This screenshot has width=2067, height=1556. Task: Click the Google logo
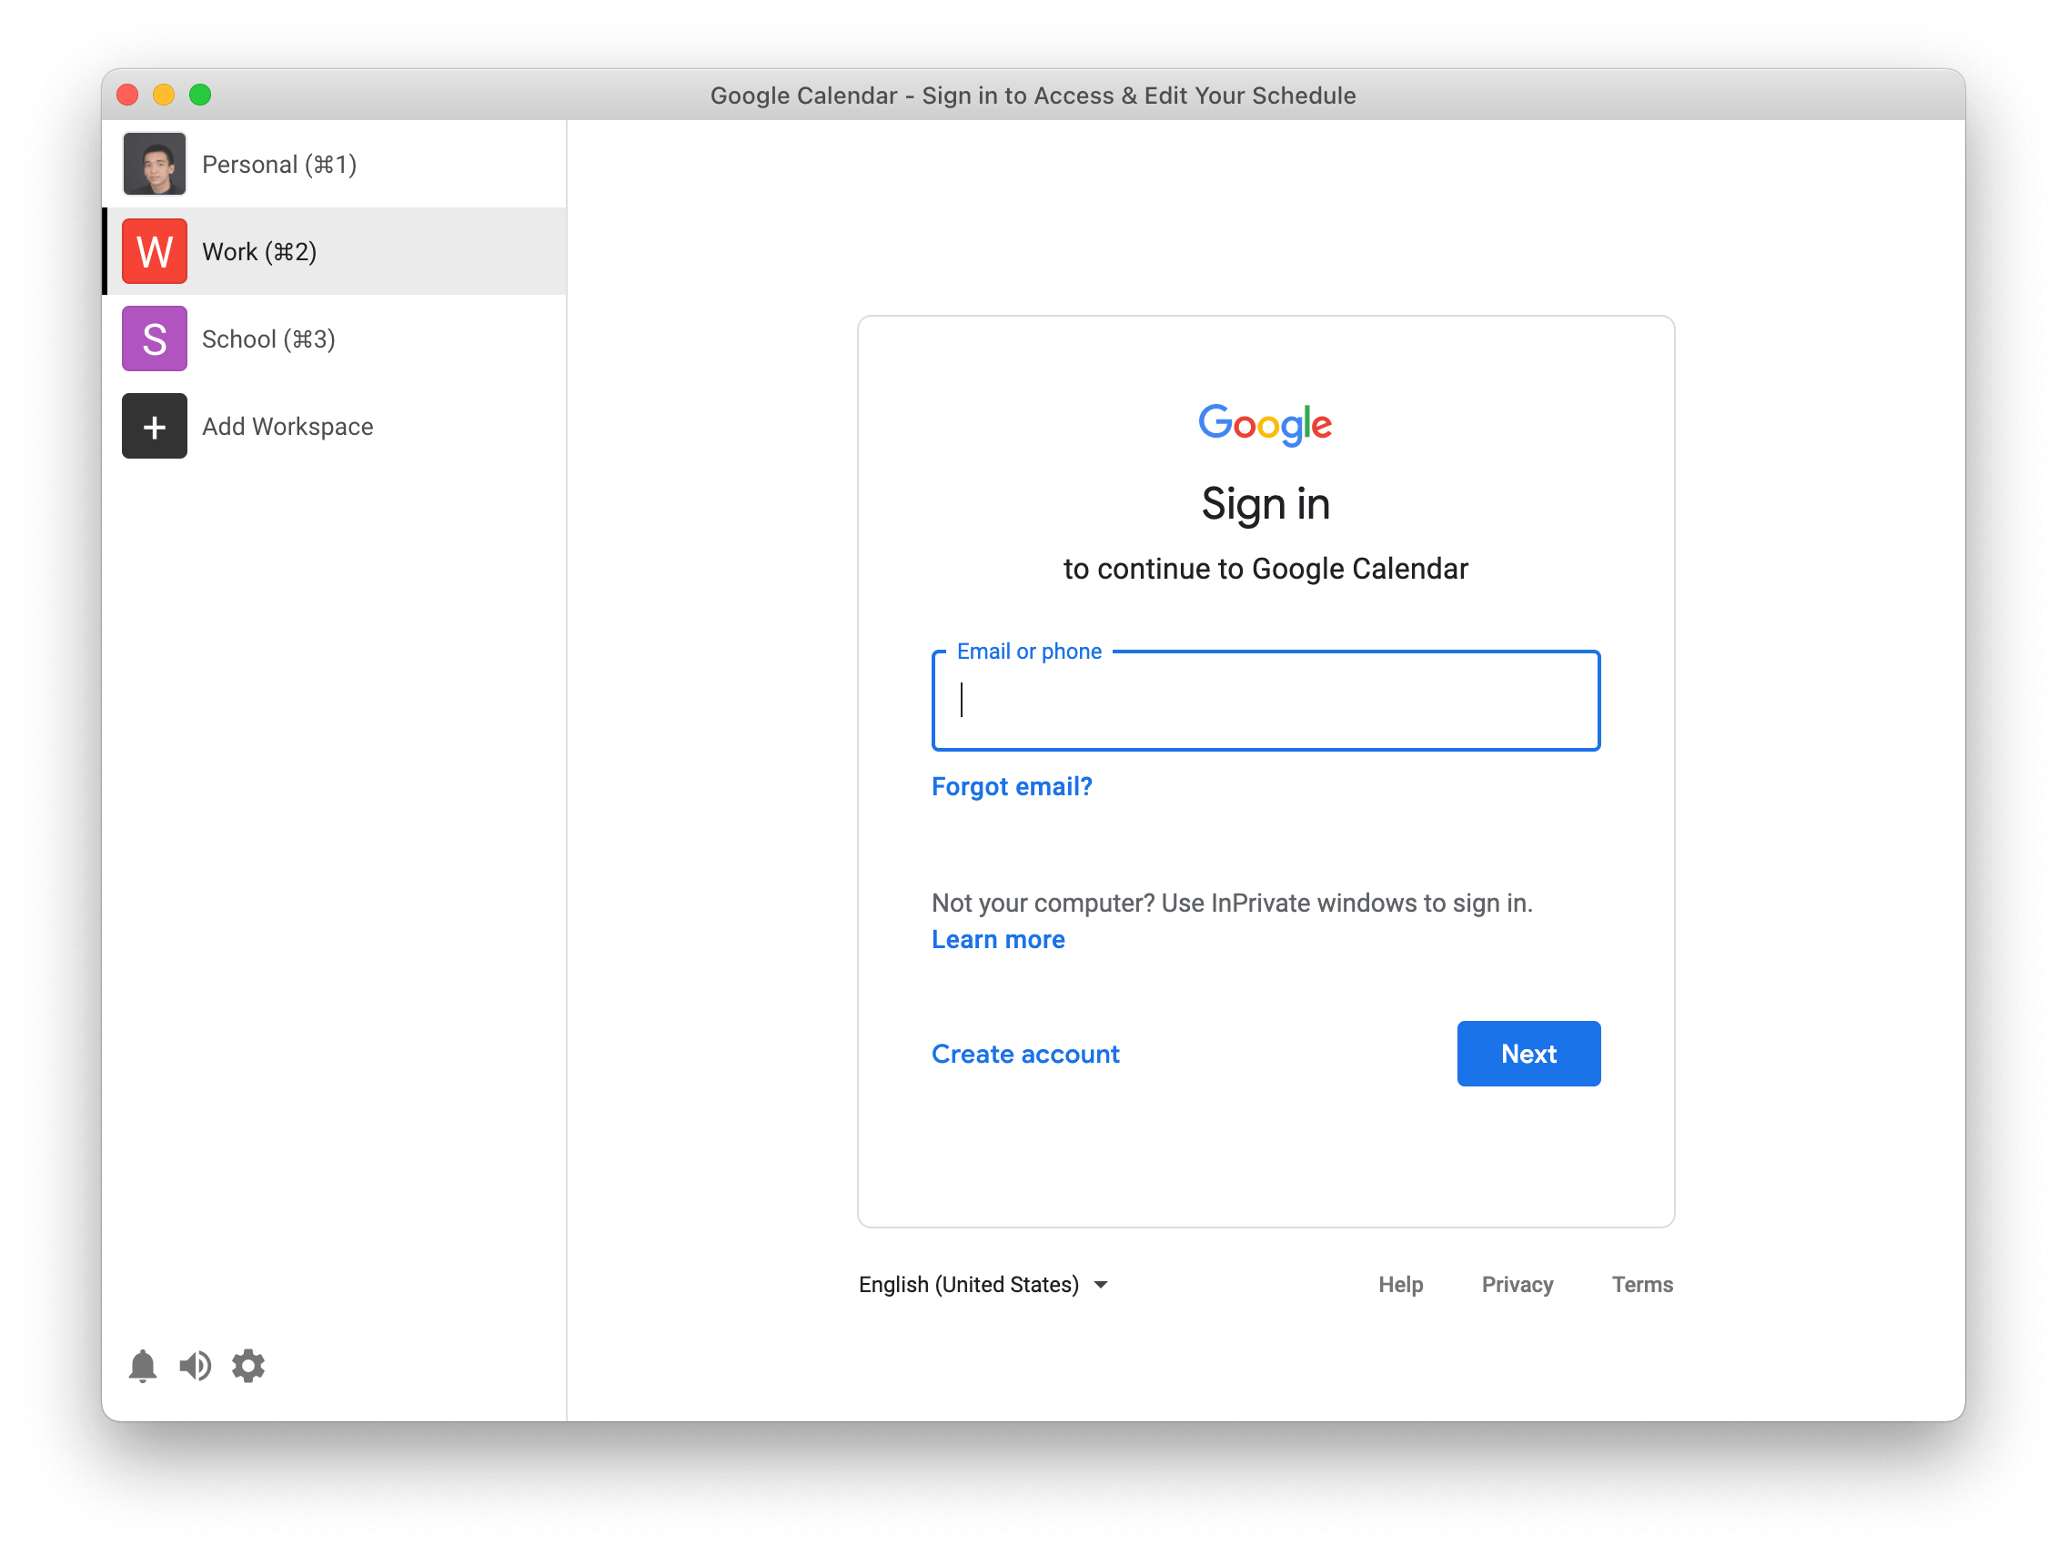pos(1265,424)
